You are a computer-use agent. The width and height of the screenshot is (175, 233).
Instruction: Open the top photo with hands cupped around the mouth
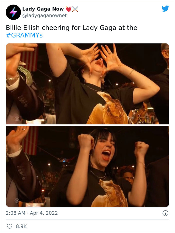tap(87, 84)
